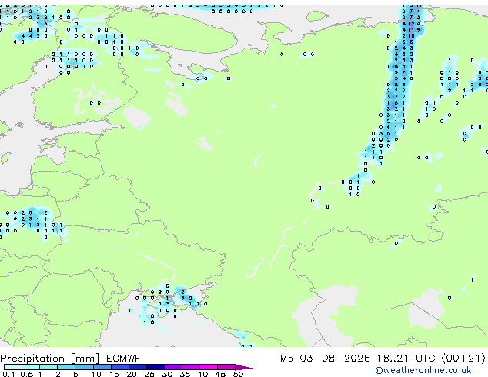Pick the 0.5–1 mm legend color segment
The width and height of the screenshot is (488, 377).
click(x=31, y=367)
